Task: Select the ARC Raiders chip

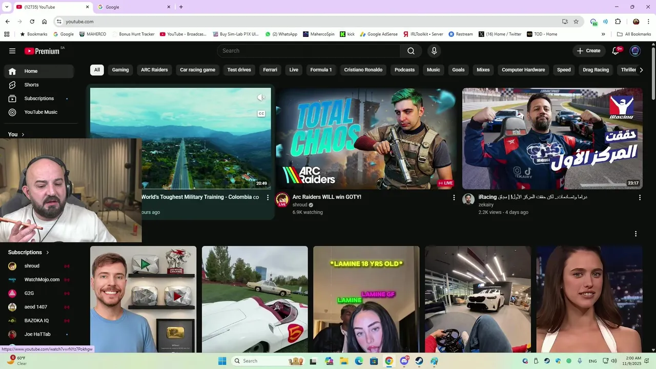Action: point(154,70)
